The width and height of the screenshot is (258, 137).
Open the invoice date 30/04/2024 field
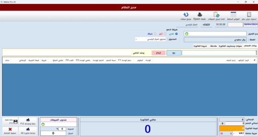(x=251, y=25)
